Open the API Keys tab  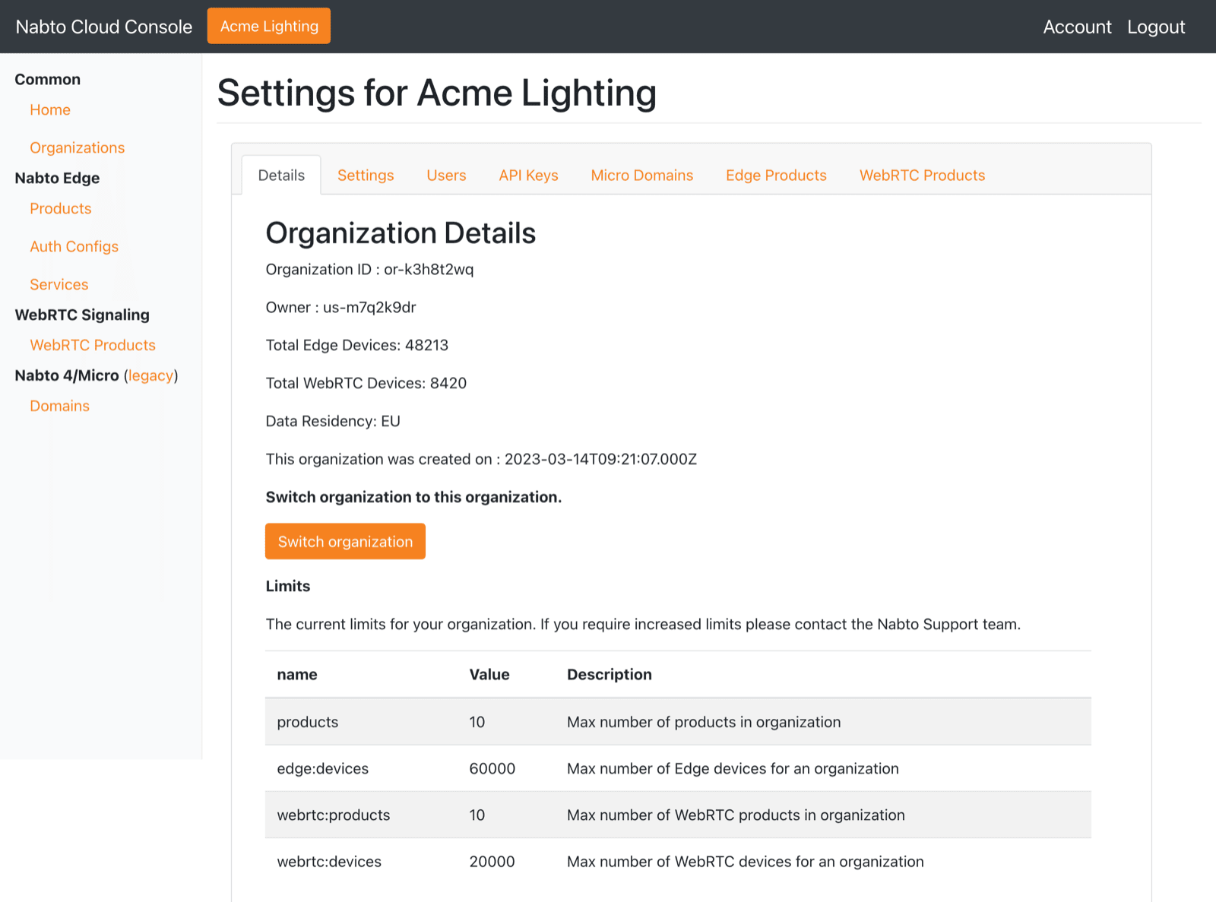click(528, 175)
